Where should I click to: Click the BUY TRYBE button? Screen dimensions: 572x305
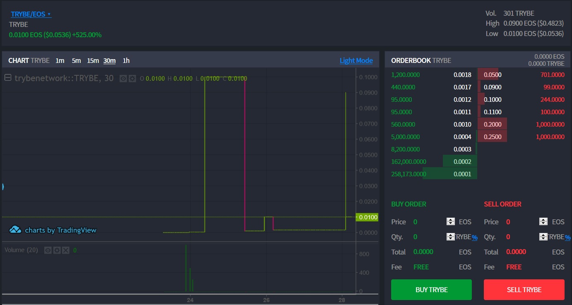coord(431,290)
